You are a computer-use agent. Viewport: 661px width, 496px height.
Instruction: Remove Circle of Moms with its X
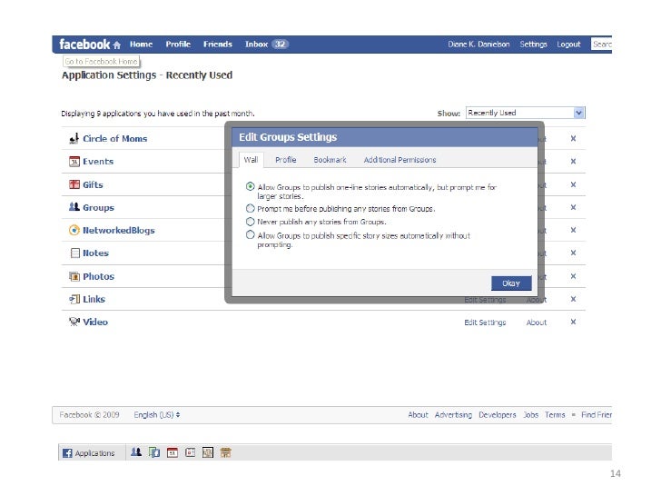pyautogui.click(x=573, y=138)
